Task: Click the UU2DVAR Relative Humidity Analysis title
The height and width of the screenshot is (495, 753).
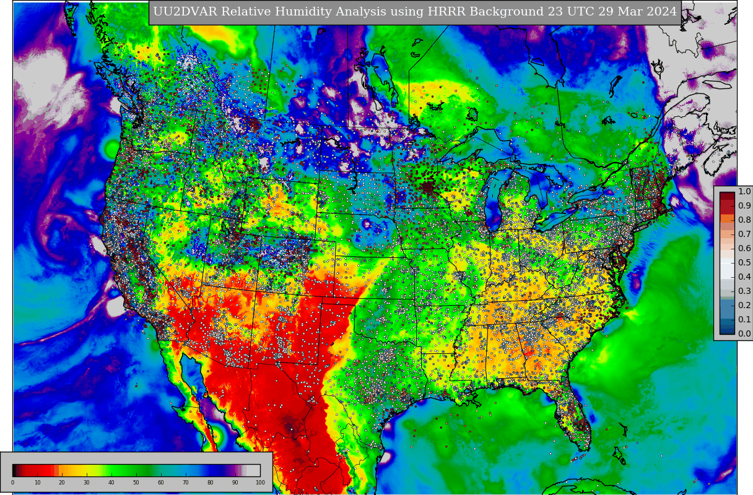Action: click(415, 12)
